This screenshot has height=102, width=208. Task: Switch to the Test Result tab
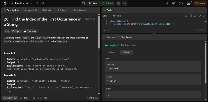point(125,37)
